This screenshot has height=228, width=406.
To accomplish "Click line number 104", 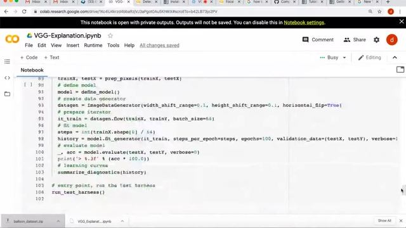I will click(x=39, y=179).
